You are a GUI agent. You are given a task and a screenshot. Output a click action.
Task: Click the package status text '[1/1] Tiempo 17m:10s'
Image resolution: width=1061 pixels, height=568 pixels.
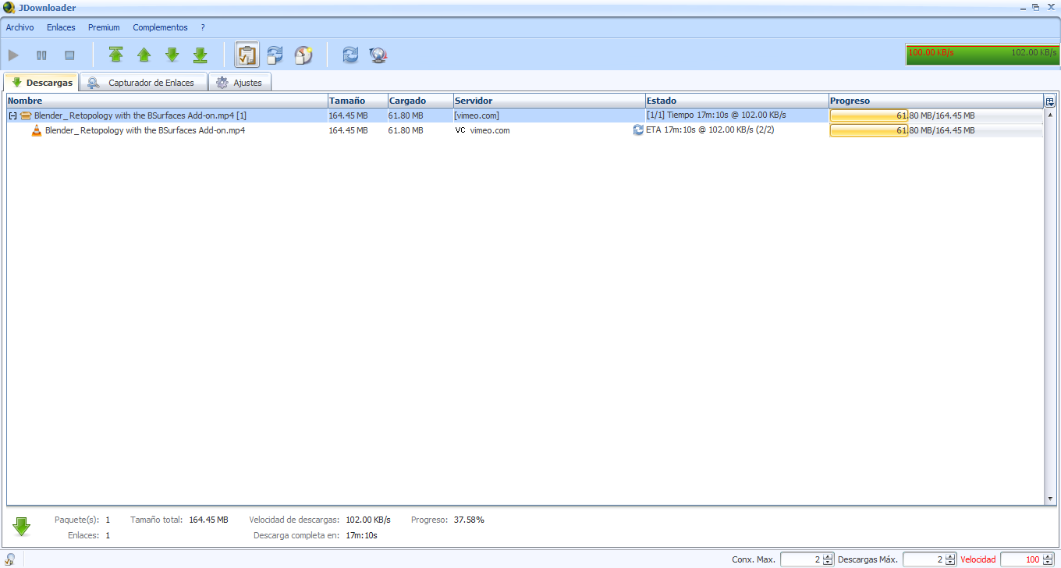[716, 115]
